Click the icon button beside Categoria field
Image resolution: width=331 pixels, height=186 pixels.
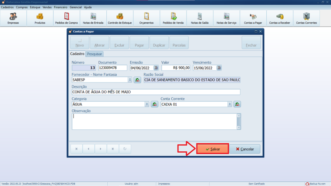(155, 104)
